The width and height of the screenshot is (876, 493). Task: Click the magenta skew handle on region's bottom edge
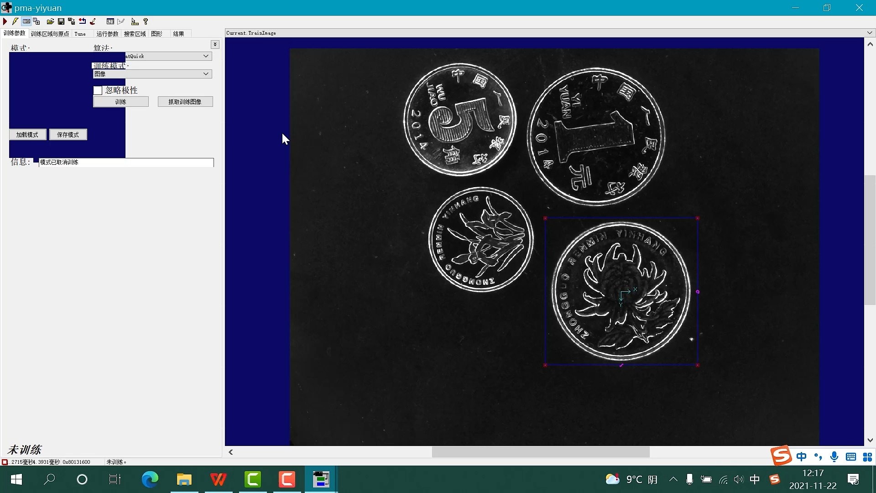(621, 365)
